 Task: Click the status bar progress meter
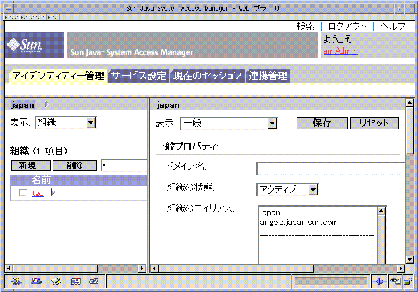[330, 281]
